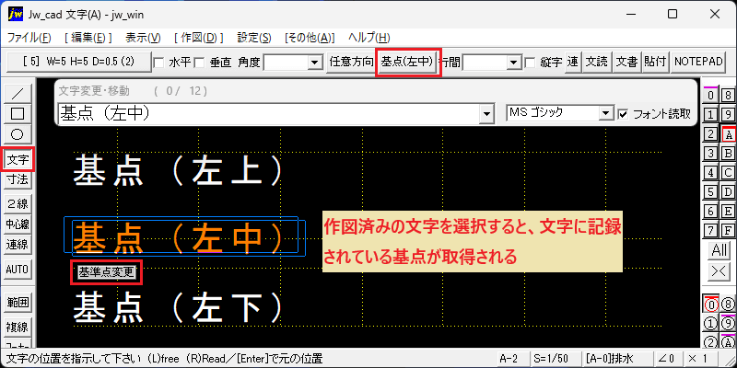
Task: Select the line drawing tool
Action: point(18,92)
